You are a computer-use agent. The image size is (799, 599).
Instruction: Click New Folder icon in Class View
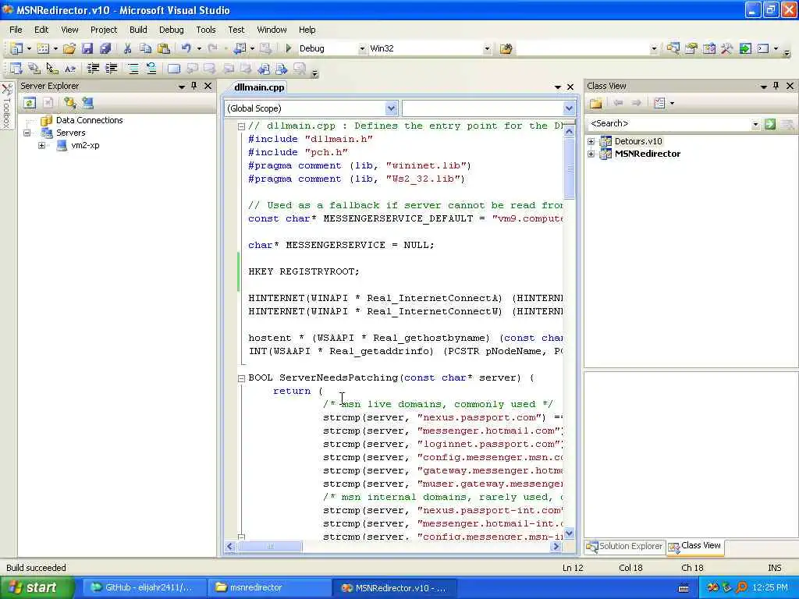(x=595, y=104)
